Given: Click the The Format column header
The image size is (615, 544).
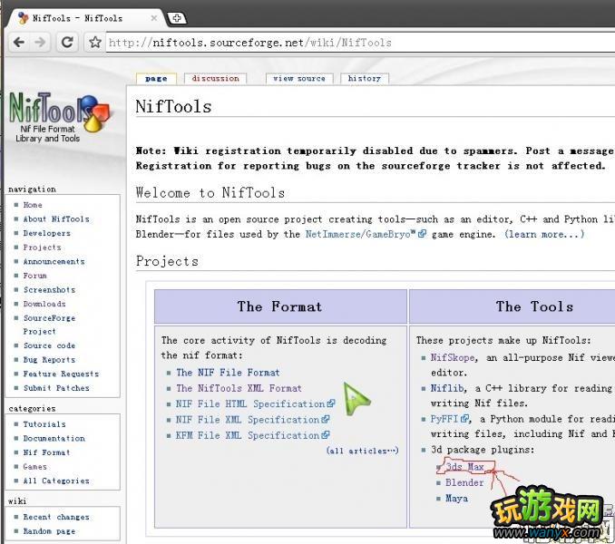Looking at the screenshot, I should 280,306.
